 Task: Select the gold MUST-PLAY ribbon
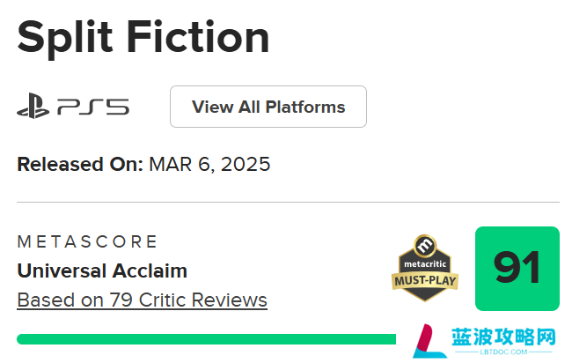[425, 280]
